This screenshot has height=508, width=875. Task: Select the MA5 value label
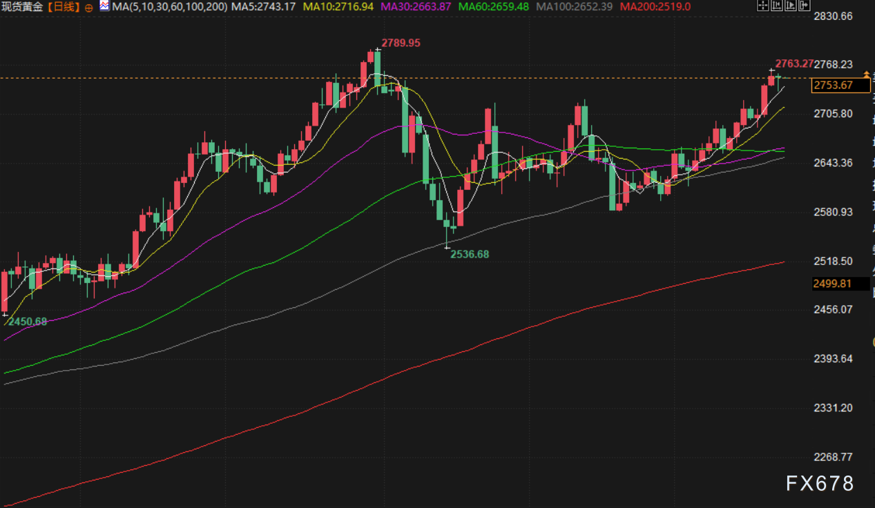pos(263,8)
